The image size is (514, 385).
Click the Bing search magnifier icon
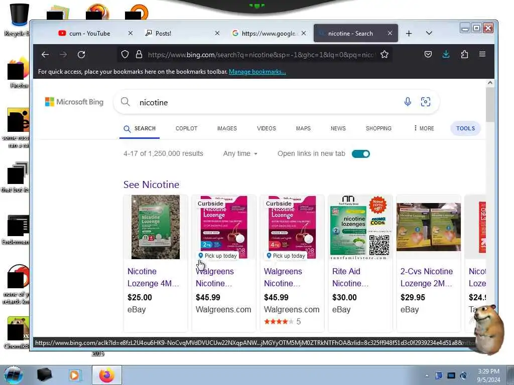125,102
